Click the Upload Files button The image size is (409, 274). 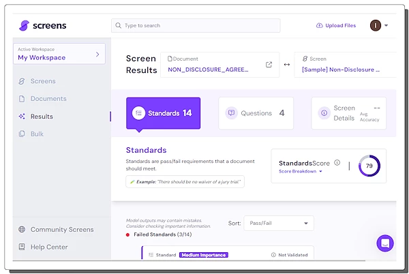tap(336, 25)
